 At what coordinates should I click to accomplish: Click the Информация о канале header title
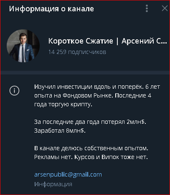click(51, 9)
